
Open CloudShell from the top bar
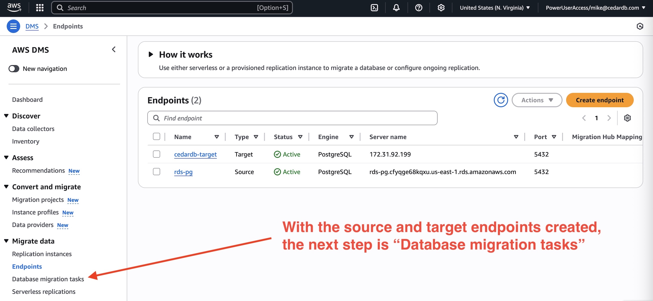374,8
